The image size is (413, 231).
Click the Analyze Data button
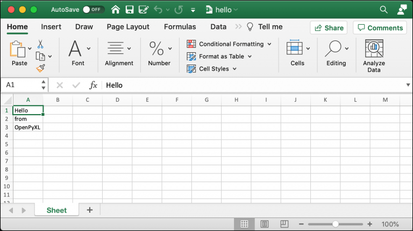pyautogui.click(x=374, y=56)
